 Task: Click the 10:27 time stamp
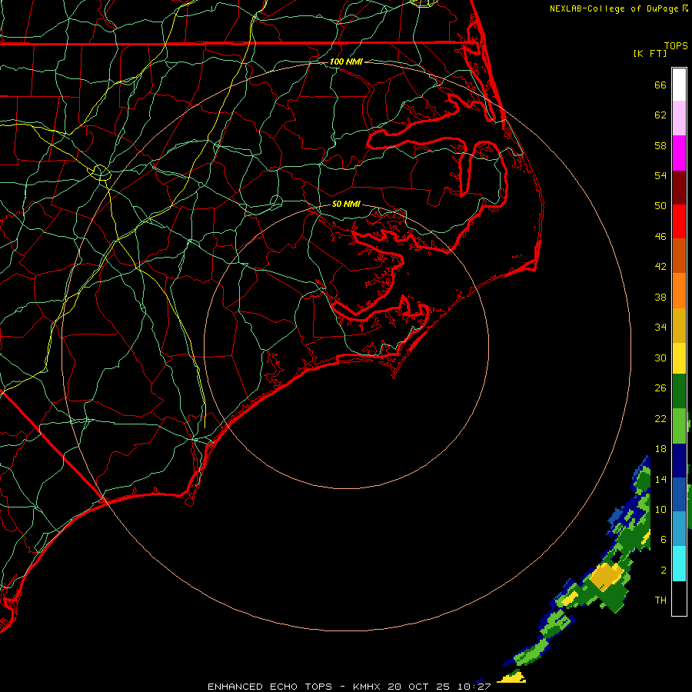(474, 687)
